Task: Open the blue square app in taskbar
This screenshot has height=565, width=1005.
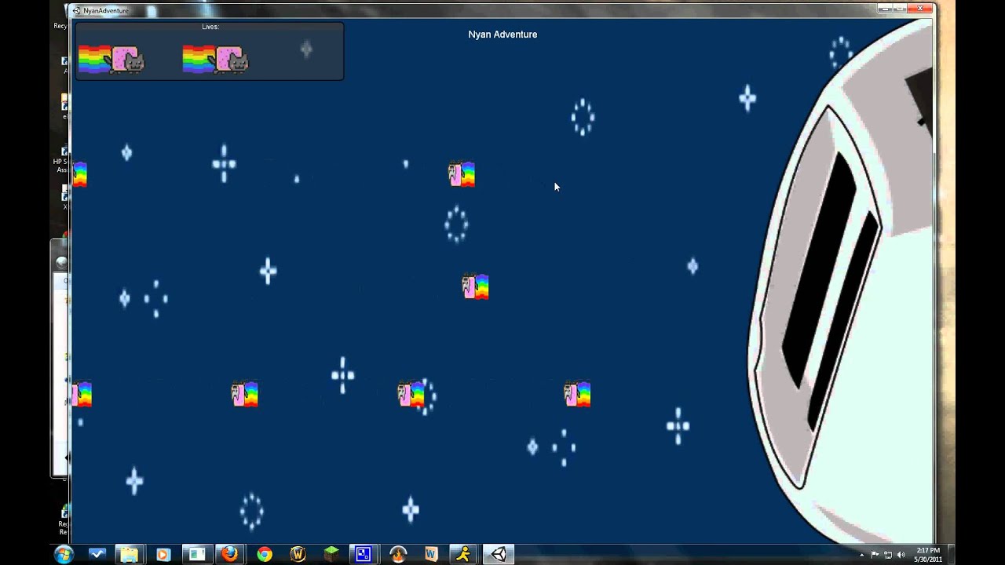Action: [x=364, y=554]
